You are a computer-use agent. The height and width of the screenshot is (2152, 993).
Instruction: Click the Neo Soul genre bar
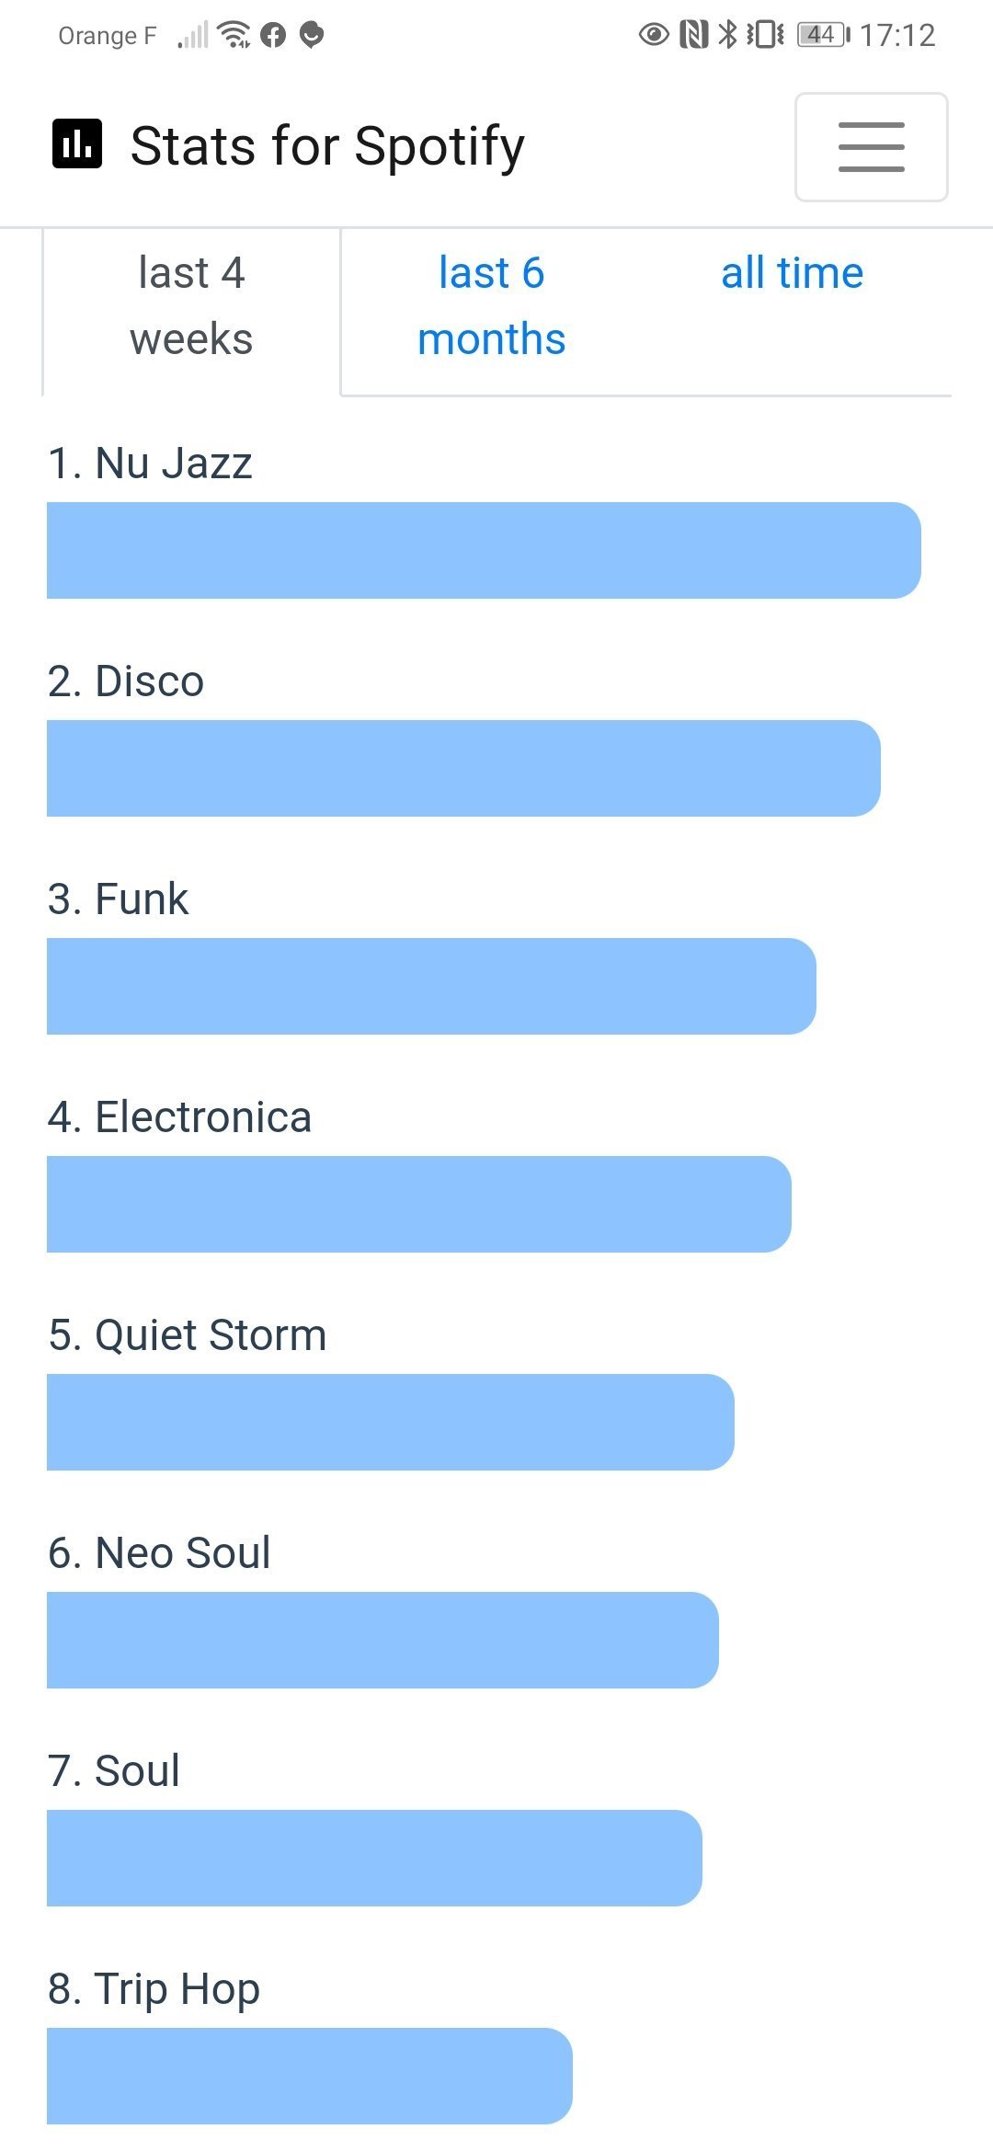[382, 1640]
